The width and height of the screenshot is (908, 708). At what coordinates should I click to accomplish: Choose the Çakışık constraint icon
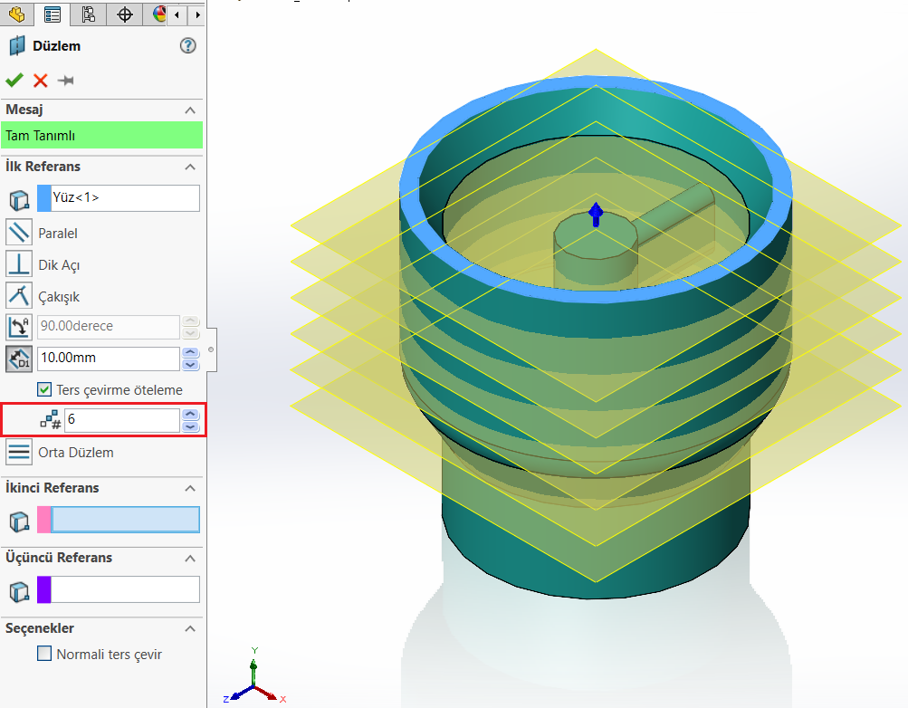click(x=19, y=296)
